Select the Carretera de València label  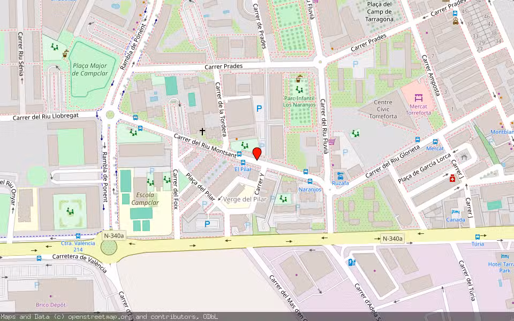pyautogui.click(x=80, y=263)
